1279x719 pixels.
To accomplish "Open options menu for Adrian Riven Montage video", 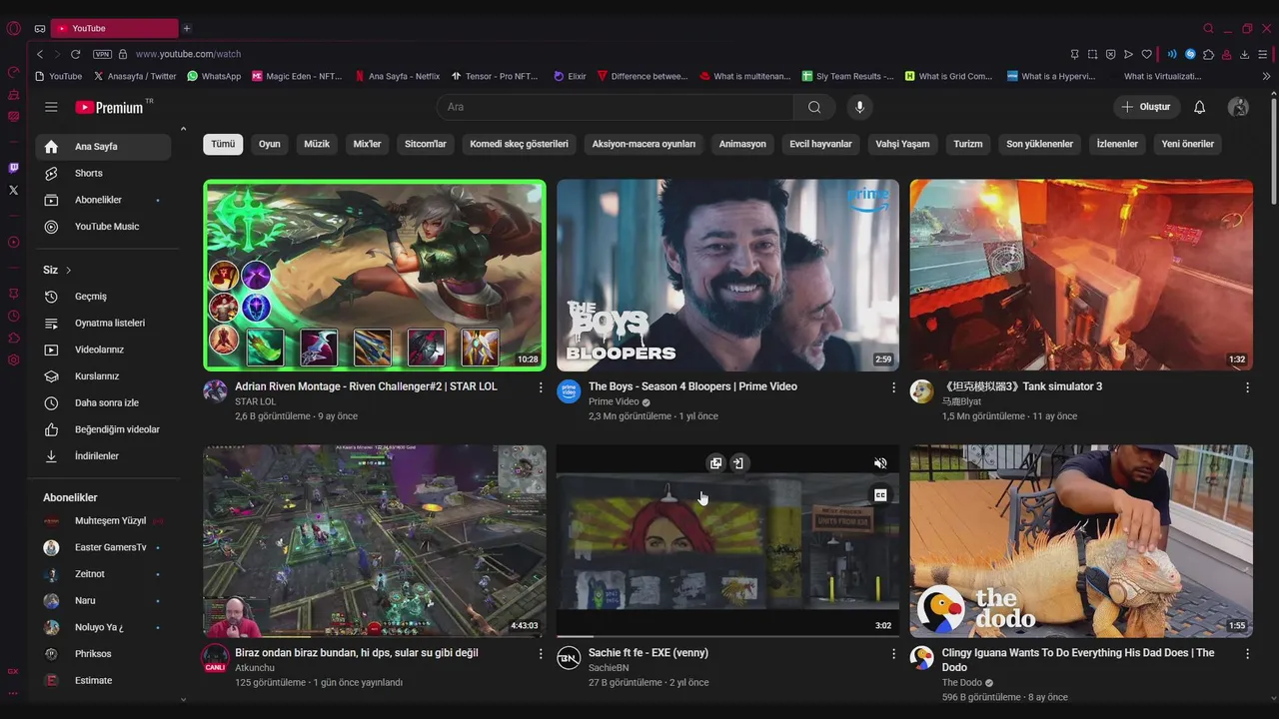I will [x=541, y=387].
